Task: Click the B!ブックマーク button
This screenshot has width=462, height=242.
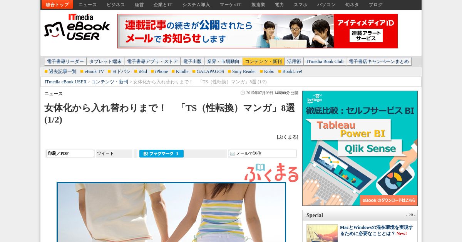Action: [161, 154]
